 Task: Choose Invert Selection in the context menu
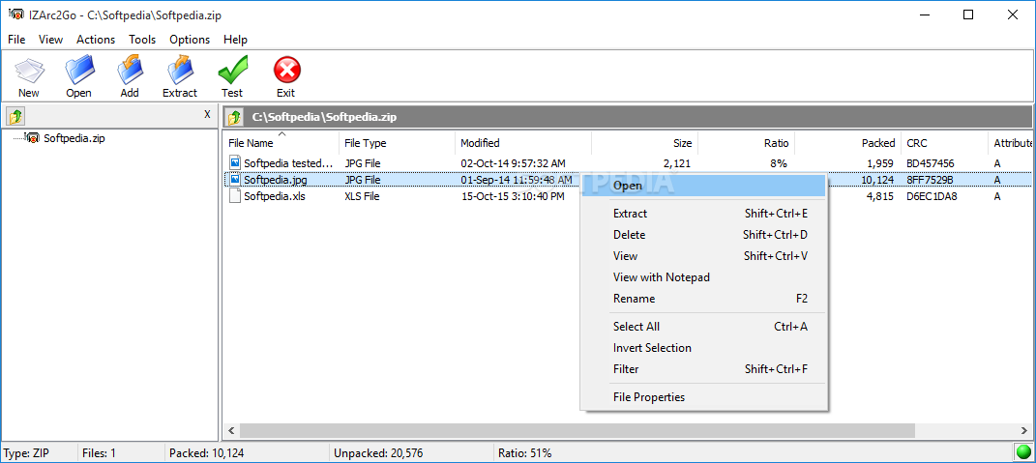703,347
